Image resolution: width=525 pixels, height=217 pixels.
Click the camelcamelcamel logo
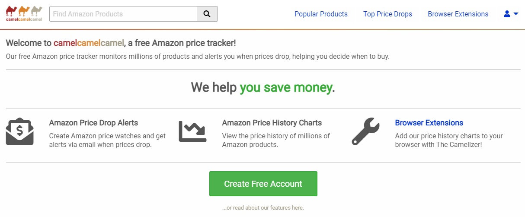click(24, 13)
